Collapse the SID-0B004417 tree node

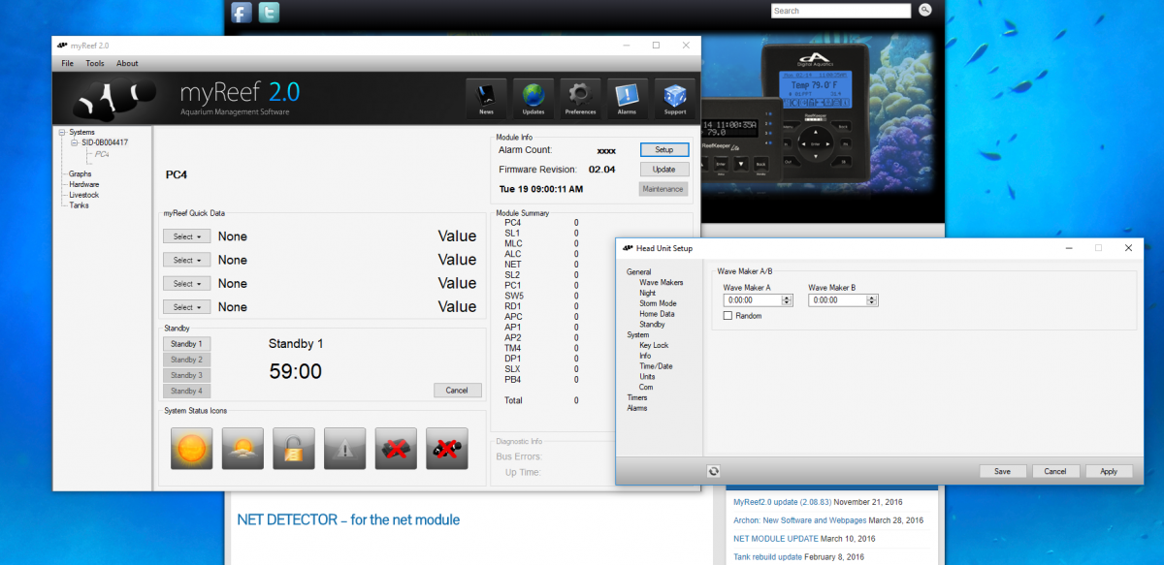point(74,142)
